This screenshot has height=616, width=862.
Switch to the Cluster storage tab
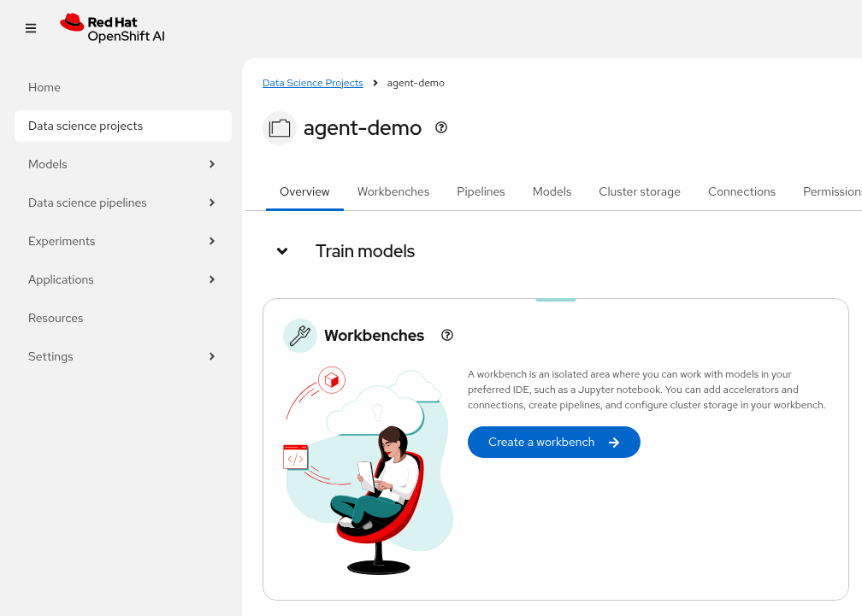coord(640,191)
